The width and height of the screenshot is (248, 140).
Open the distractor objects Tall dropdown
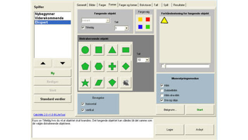click(147, 60)
